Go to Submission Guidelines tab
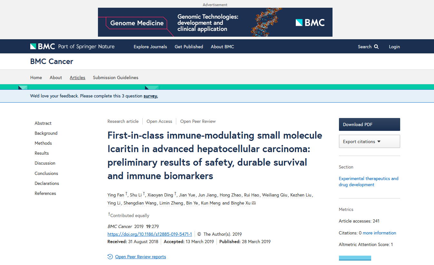This screenshot has width=434, height=265. [x=115, y=78]
